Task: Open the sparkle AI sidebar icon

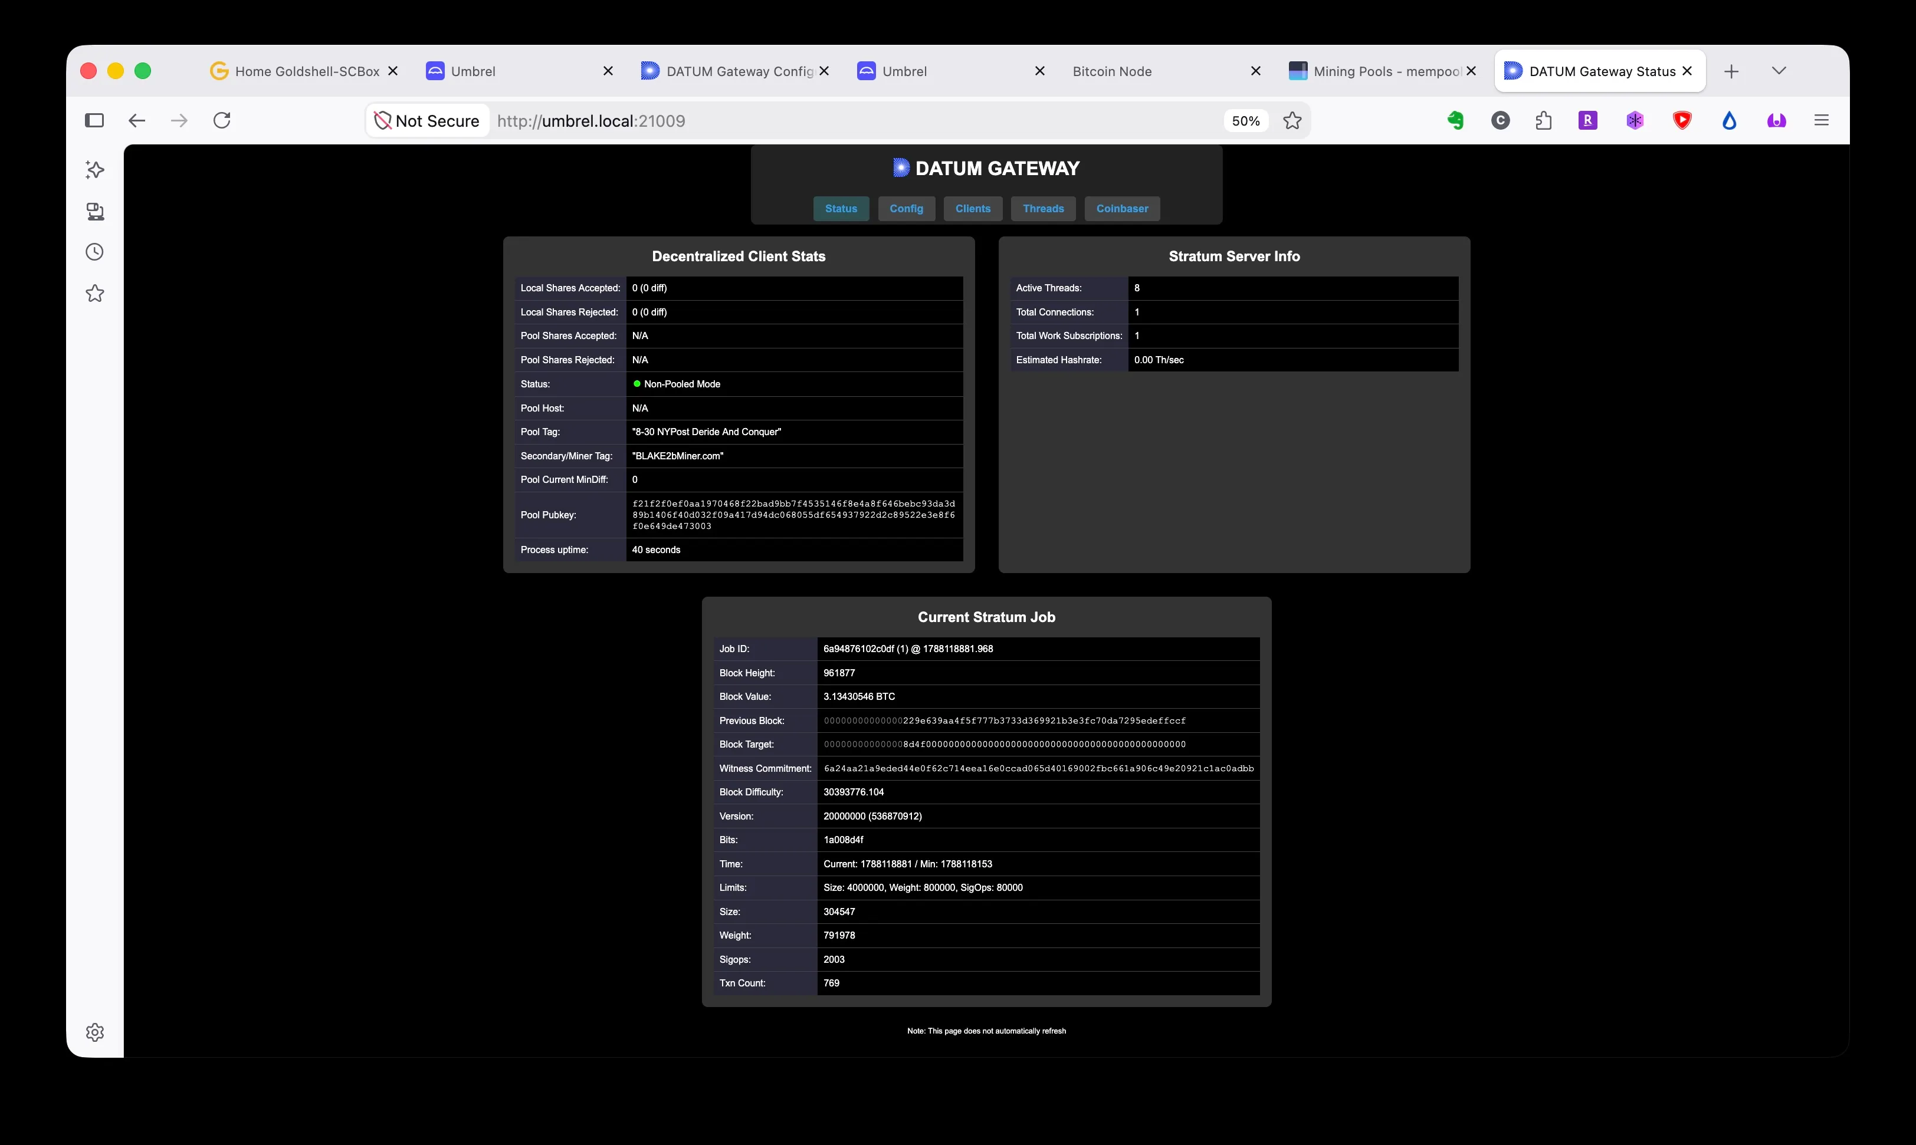Action: (95, 170)
